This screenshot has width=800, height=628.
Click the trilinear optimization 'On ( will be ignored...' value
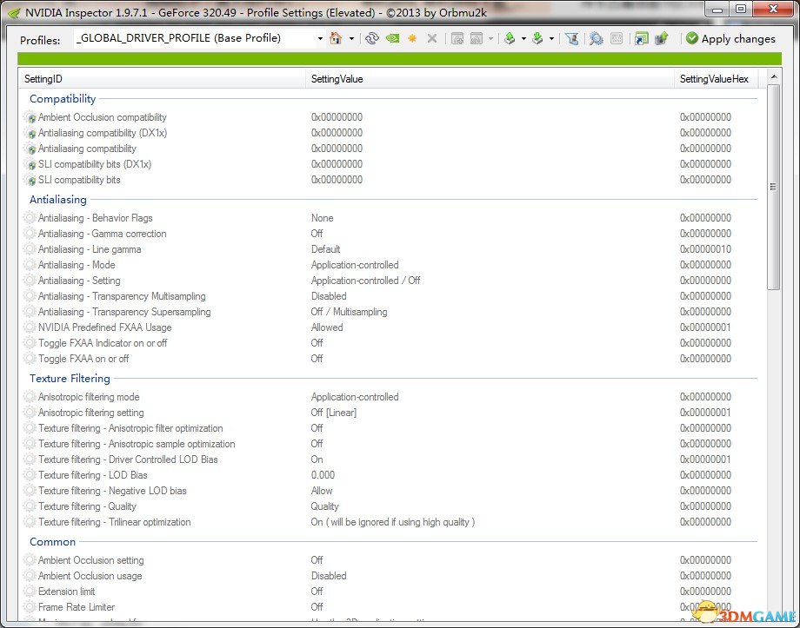393,522
